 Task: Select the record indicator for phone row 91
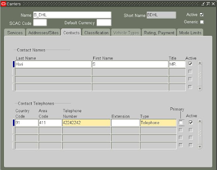click(x=14, y=123)
